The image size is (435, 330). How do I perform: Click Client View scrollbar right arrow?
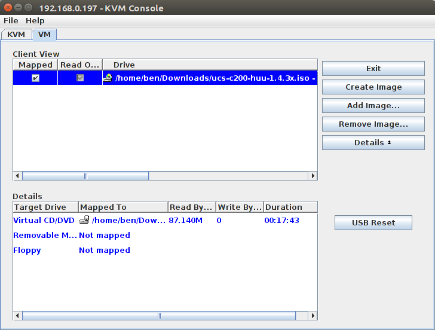(313, 176)
